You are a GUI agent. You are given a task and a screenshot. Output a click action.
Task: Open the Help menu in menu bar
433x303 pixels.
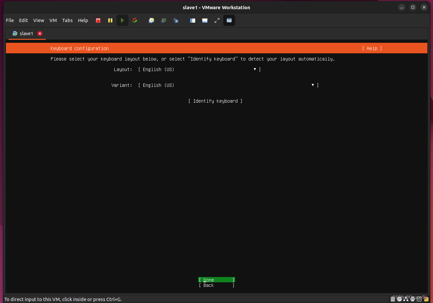coord(83,20)
